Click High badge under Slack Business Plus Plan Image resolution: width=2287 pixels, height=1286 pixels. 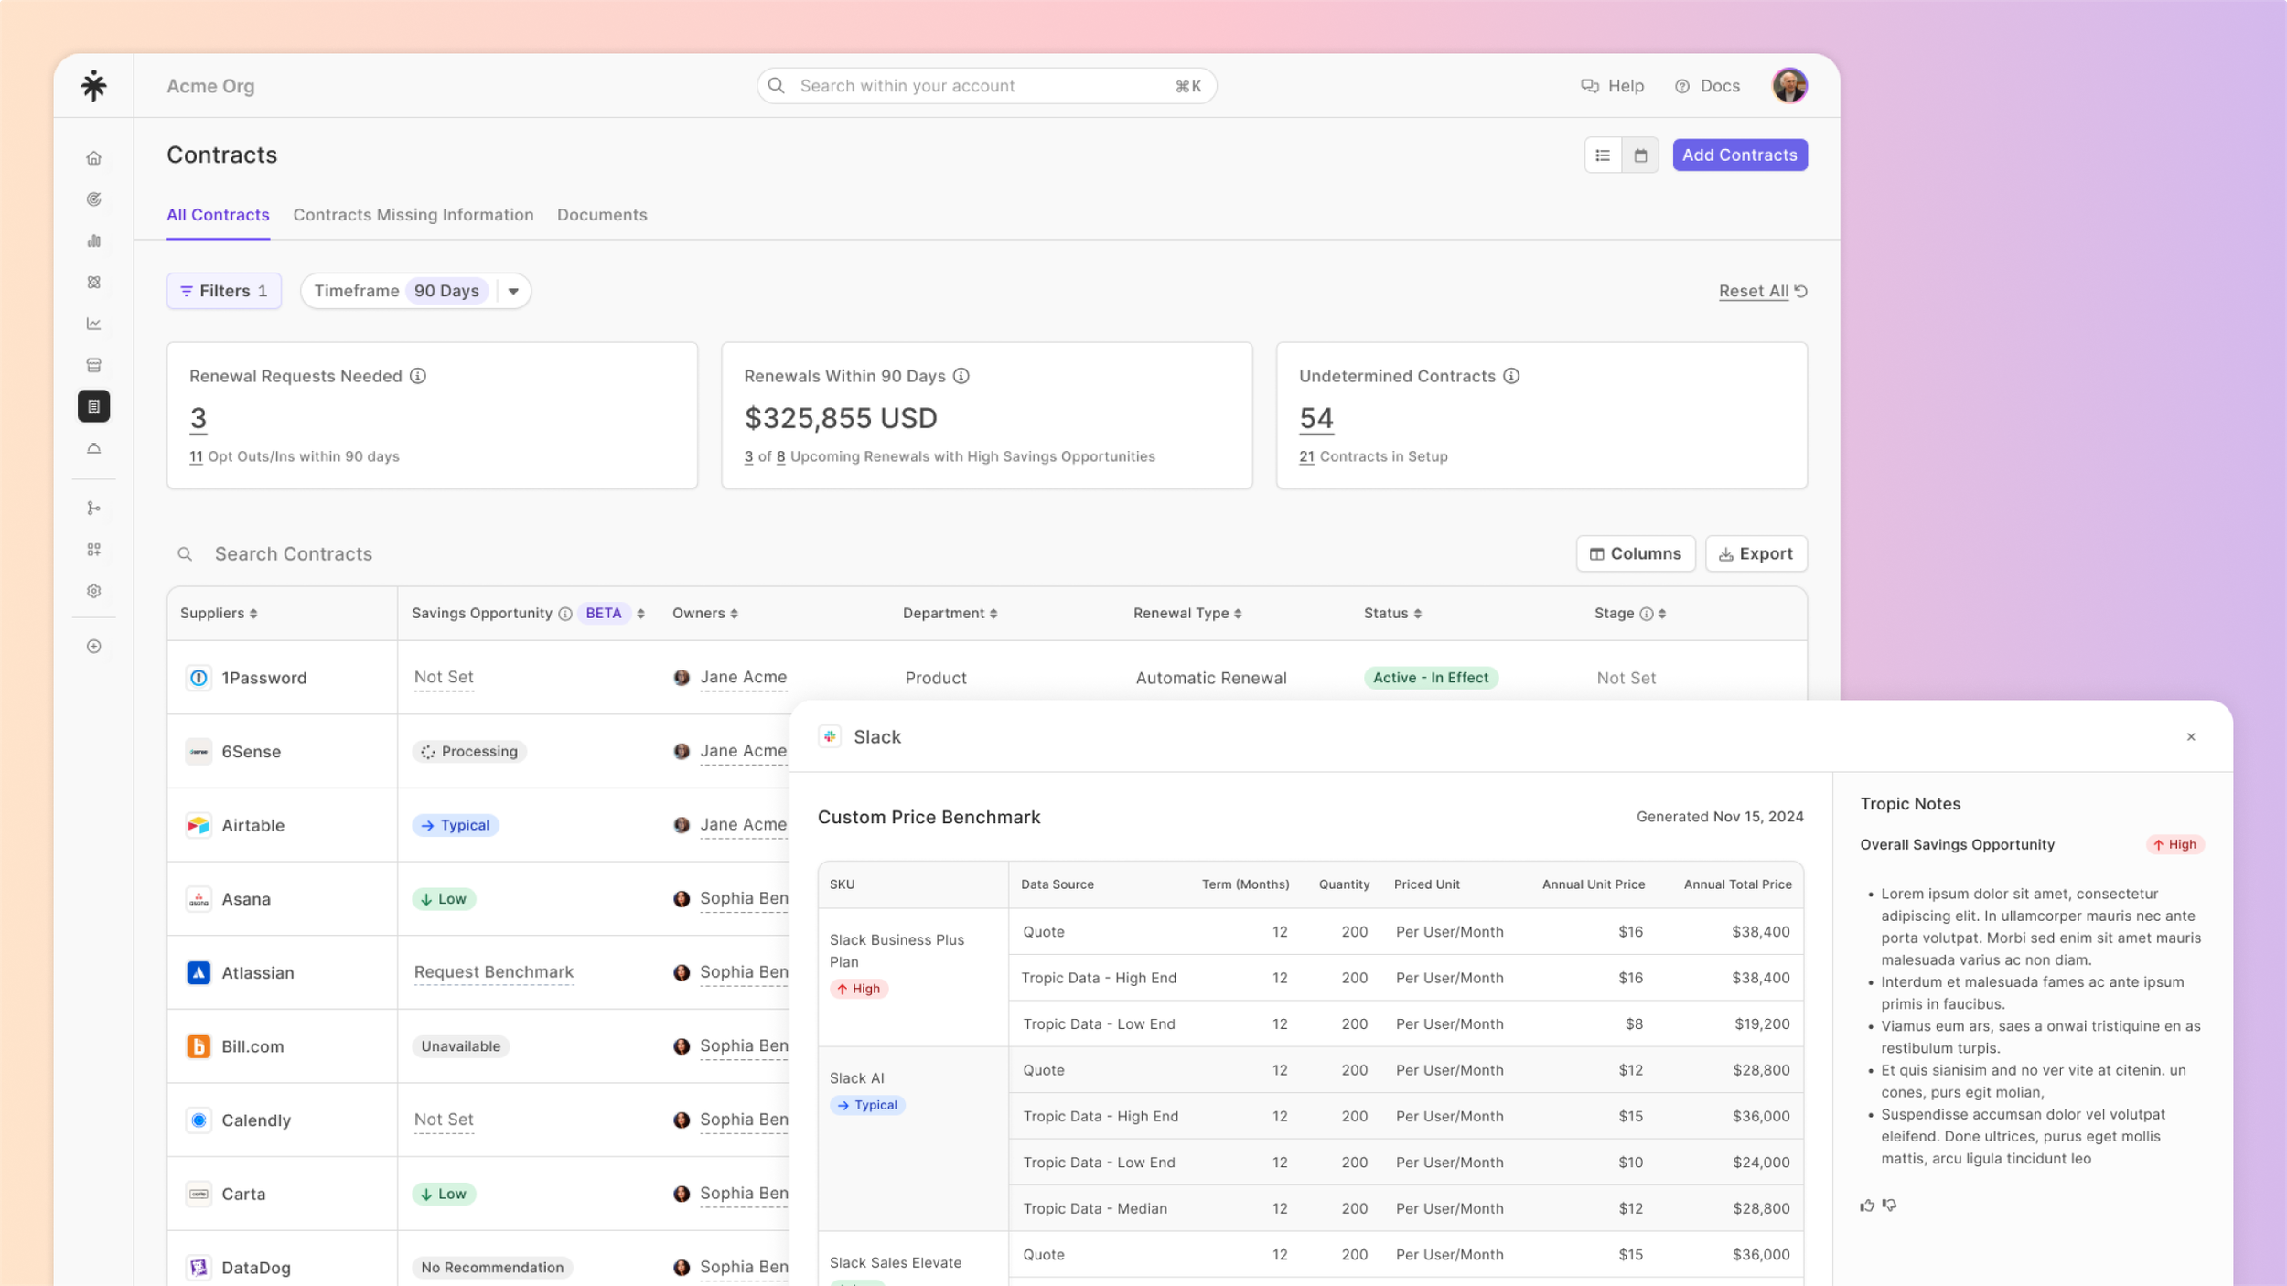[x=858, y=989]
